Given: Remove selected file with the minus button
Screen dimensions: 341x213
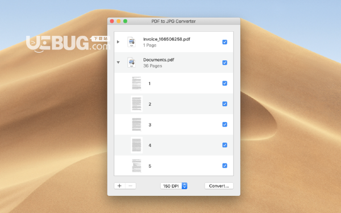Looking at the screenshot, I should (x=131, y=186).
